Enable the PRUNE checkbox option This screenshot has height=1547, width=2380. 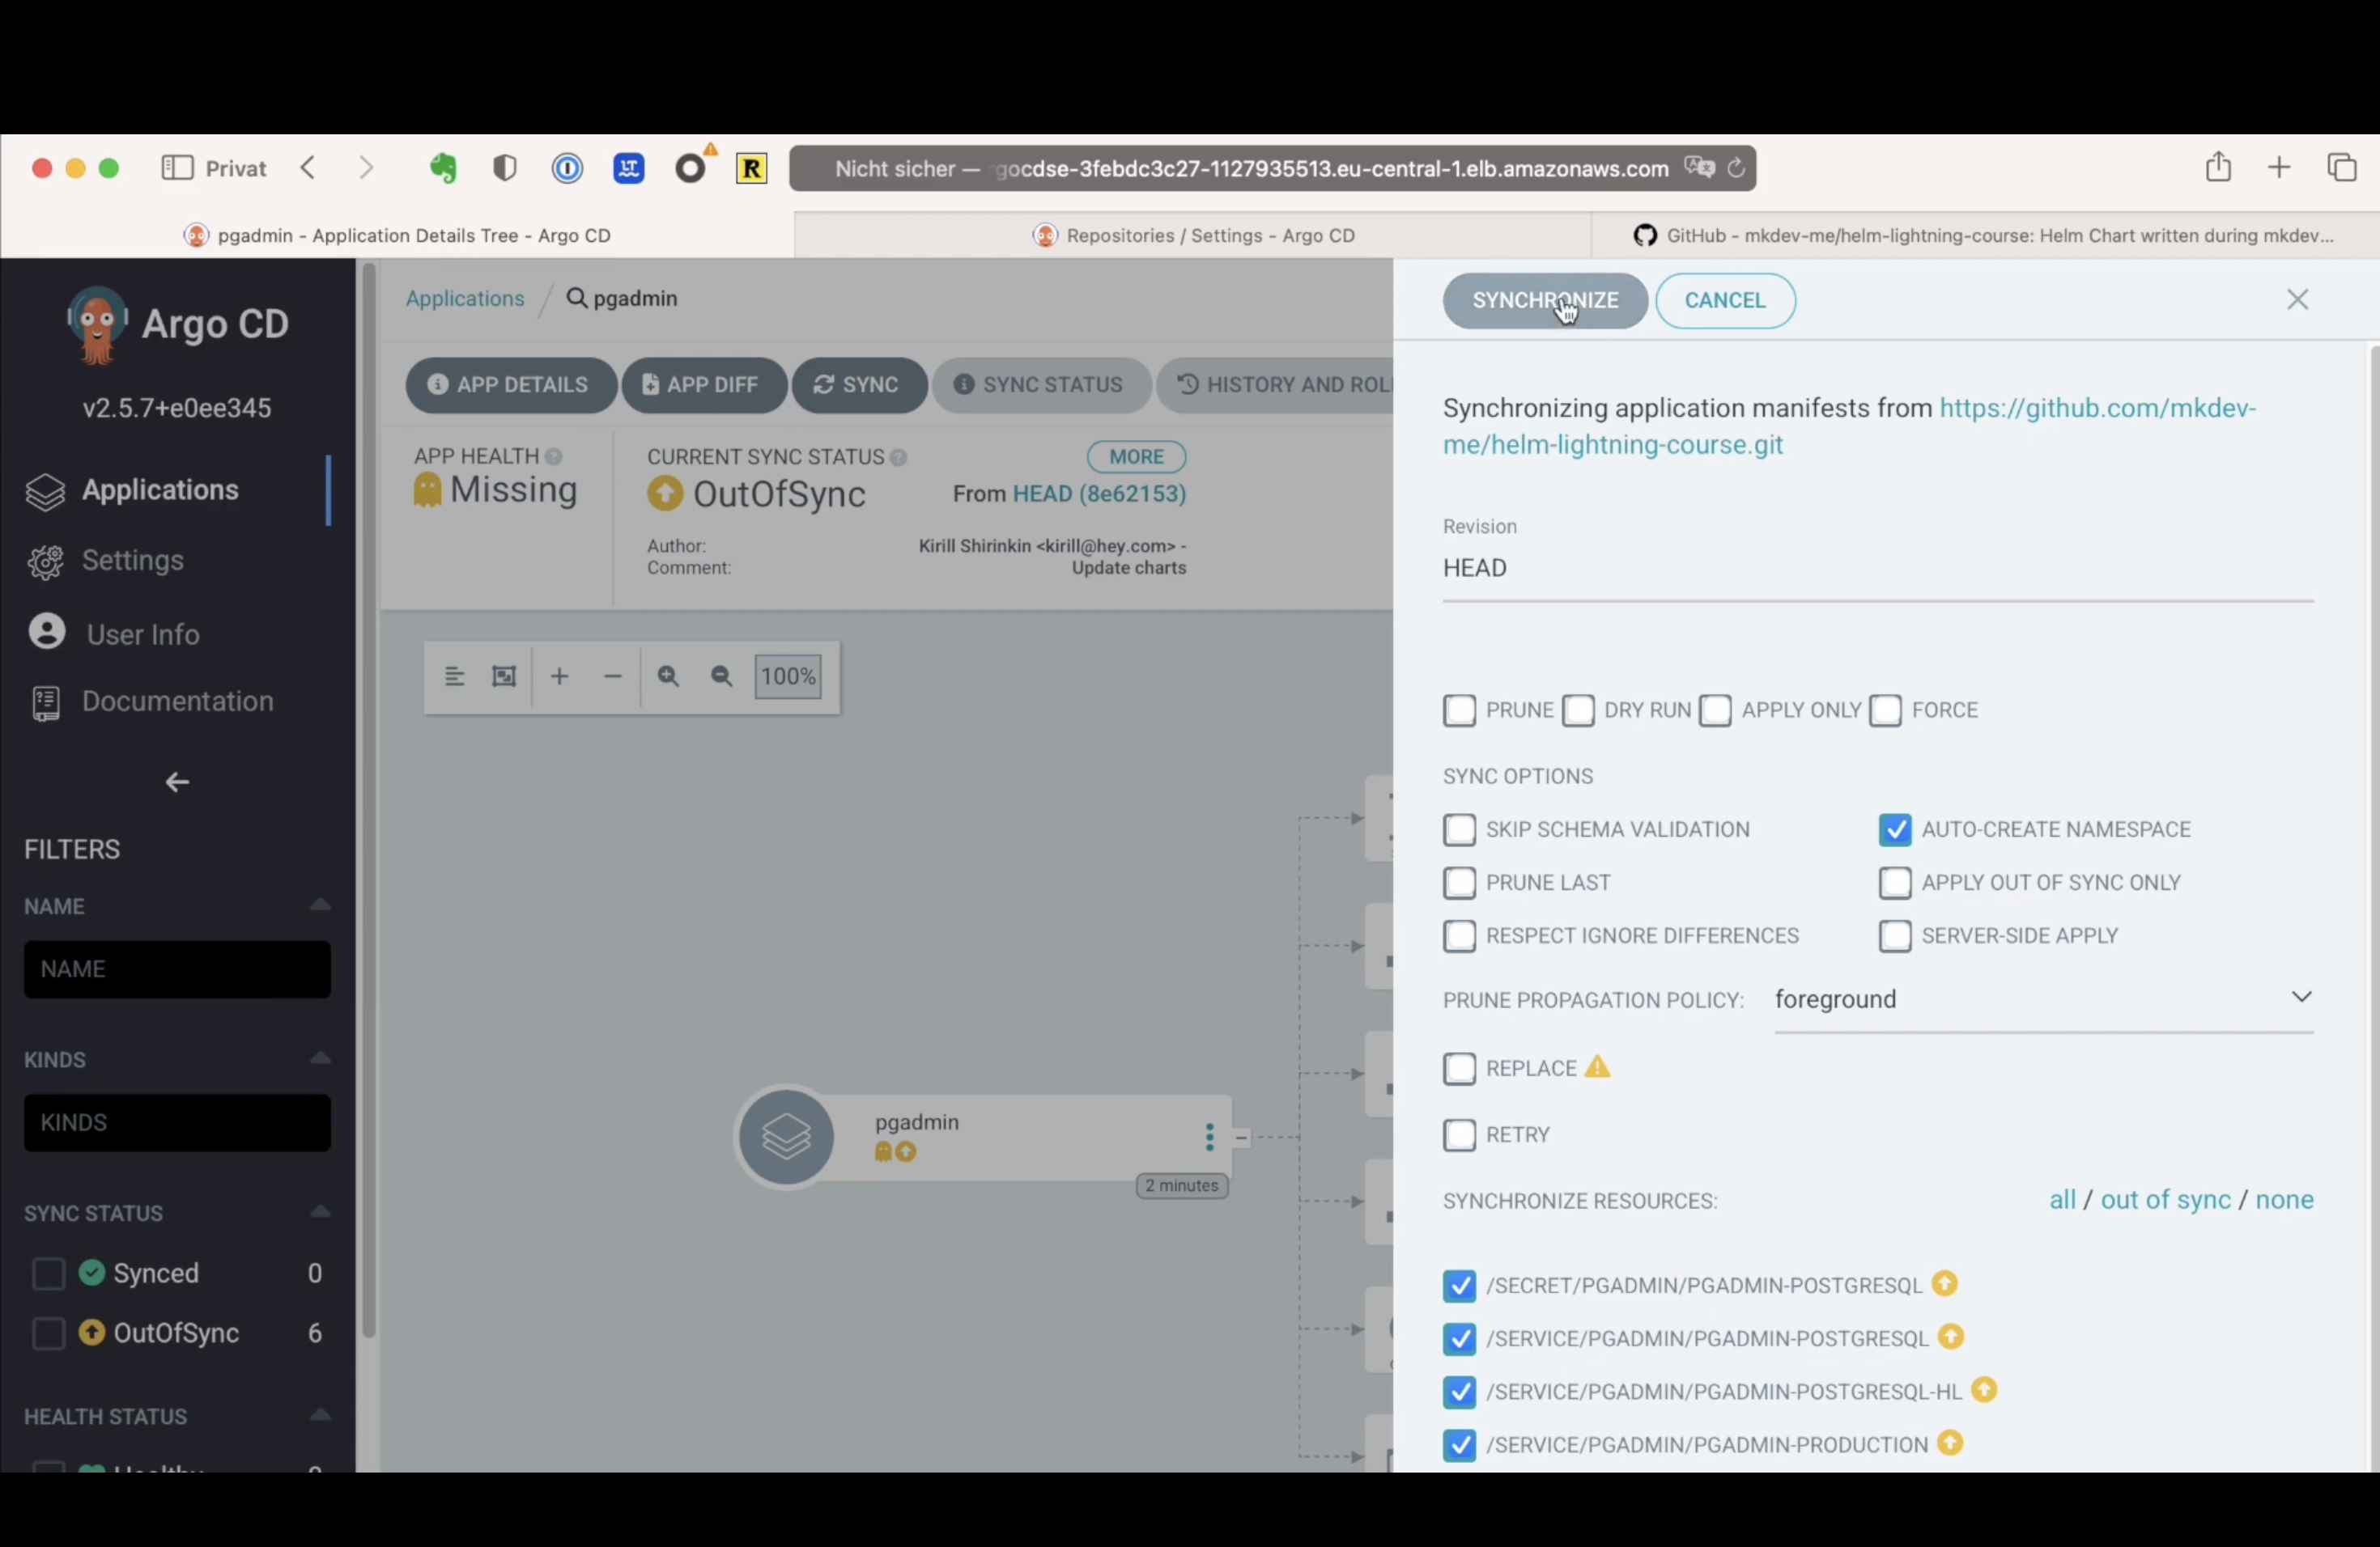click(1459, 710)
